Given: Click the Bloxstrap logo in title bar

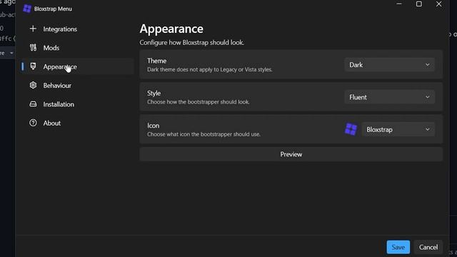Looking at the screenshot, I should coord(27,9).
